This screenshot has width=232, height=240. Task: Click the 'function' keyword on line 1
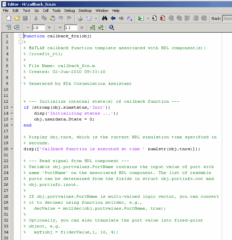34,36
